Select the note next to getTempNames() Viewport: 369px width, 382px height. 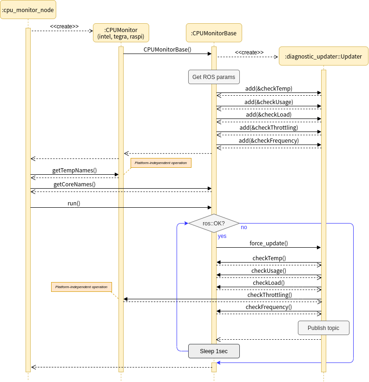pos(161,163)
